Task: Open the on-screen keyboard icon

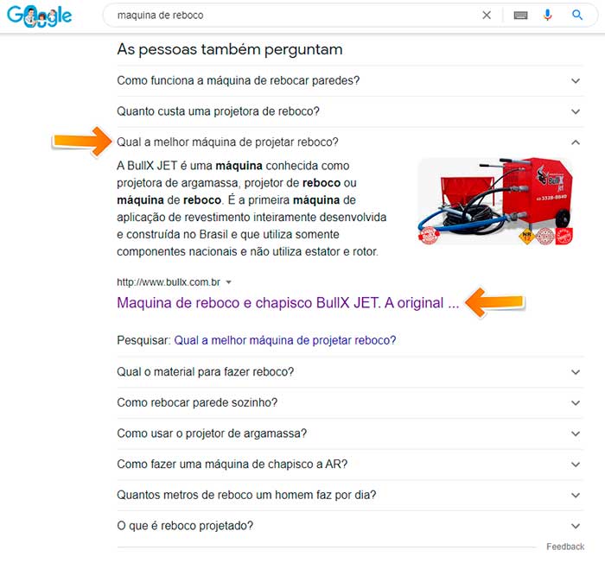Action: 520,15
